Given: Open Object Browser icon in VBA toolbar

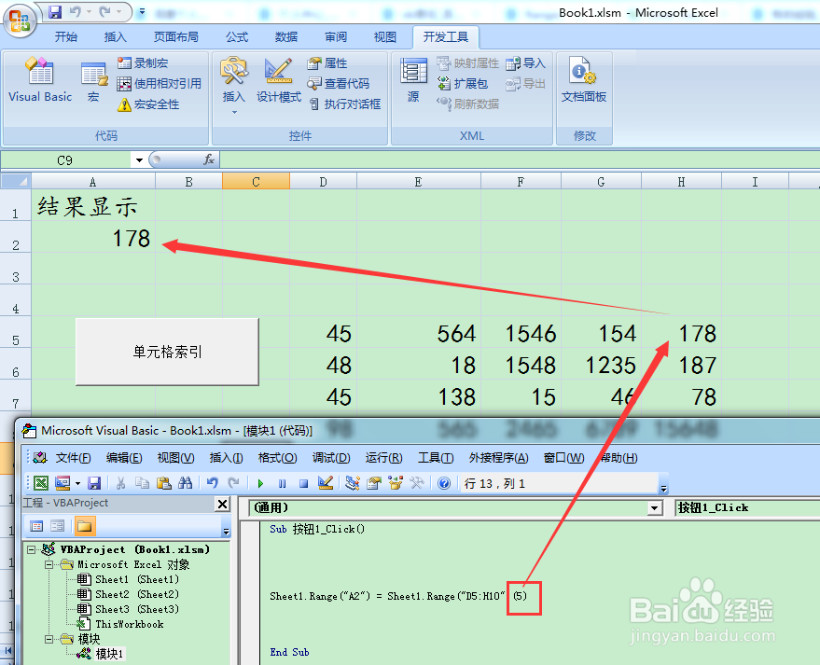Looking at the screenshot, I should pyautogui.click(x=396, y=483).
